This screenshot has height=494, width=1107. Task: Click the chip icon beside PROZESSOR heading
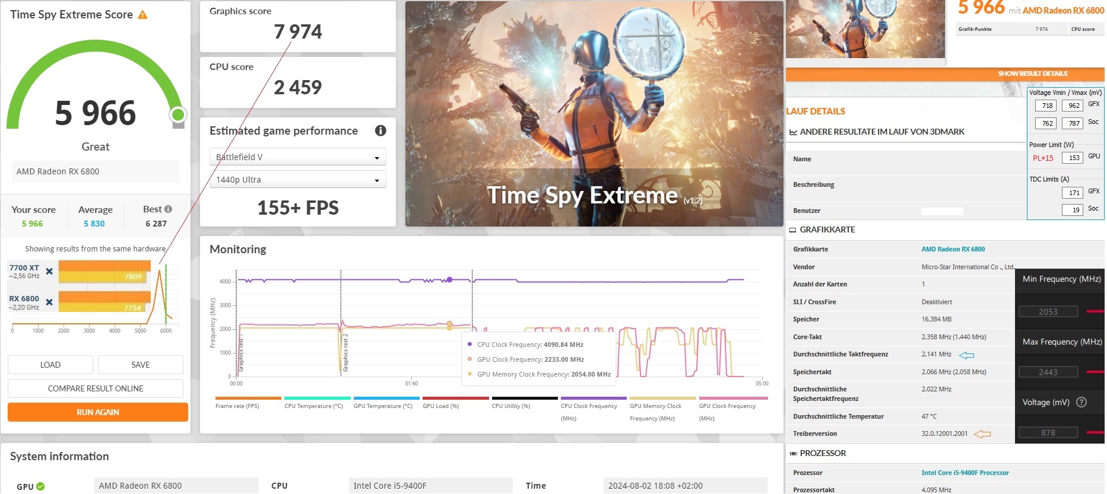(x=793, y=454)
